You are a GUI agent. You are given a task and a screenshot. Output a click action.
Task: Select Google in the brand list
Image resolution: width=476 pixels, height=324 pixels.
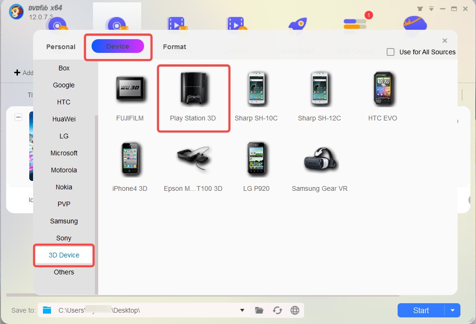64,85
